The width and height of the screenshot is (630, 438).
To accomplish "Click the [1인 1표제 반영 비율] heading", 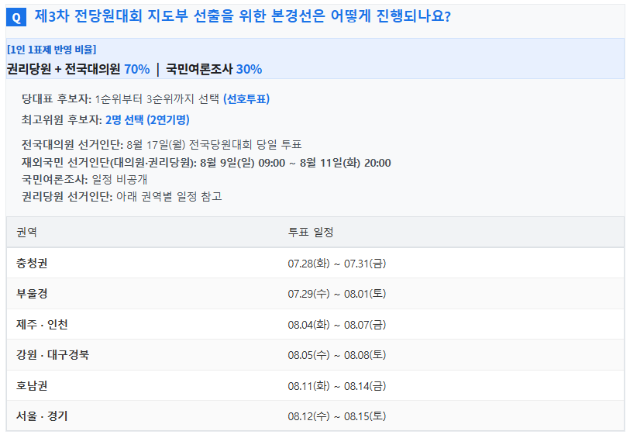I will [x=52, y=50].
